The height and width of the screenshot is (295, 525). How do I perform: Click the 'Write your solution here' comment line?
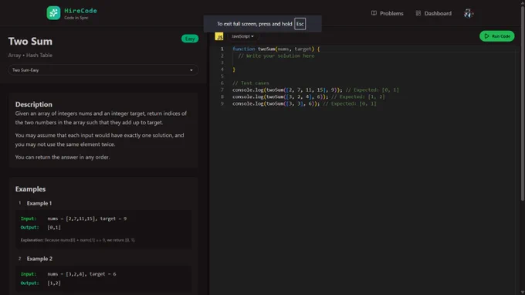point(276,56)
